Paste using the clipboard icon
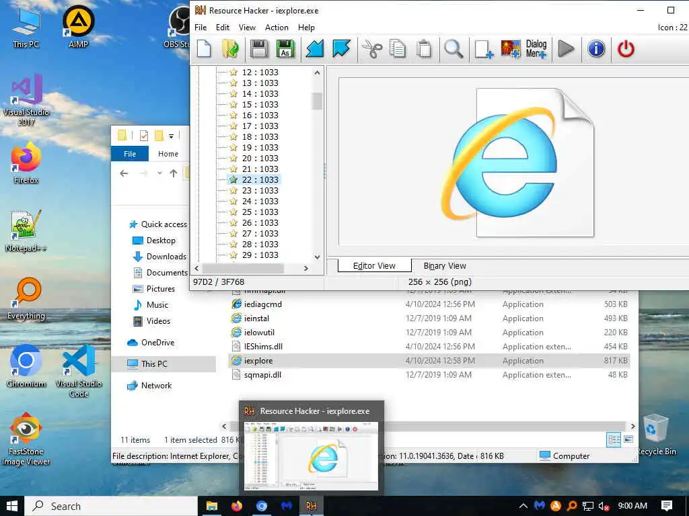This screenshot has width=689, height=516. click(x=424, y=48)
